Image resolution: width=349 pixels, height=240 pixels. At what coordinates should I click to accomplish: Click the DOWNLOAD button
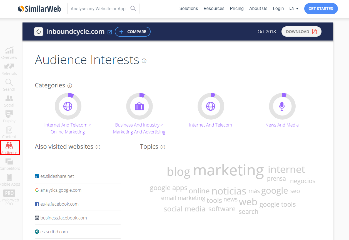(x=301, y=32)
